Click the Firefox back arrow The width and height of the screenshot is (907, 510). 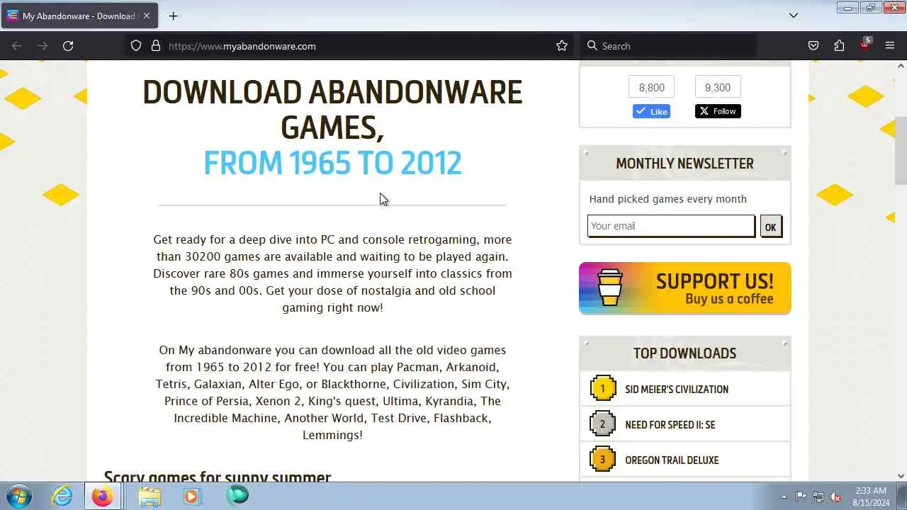pos(17,46)
